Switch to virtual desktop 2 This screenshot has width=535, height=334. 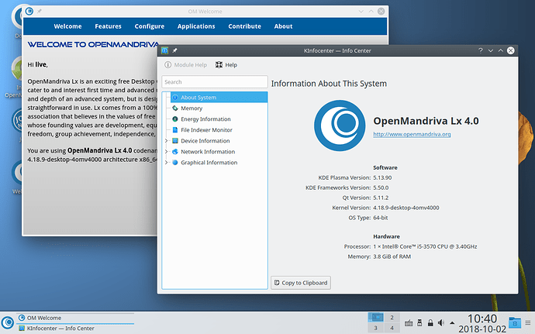[392, 317]
